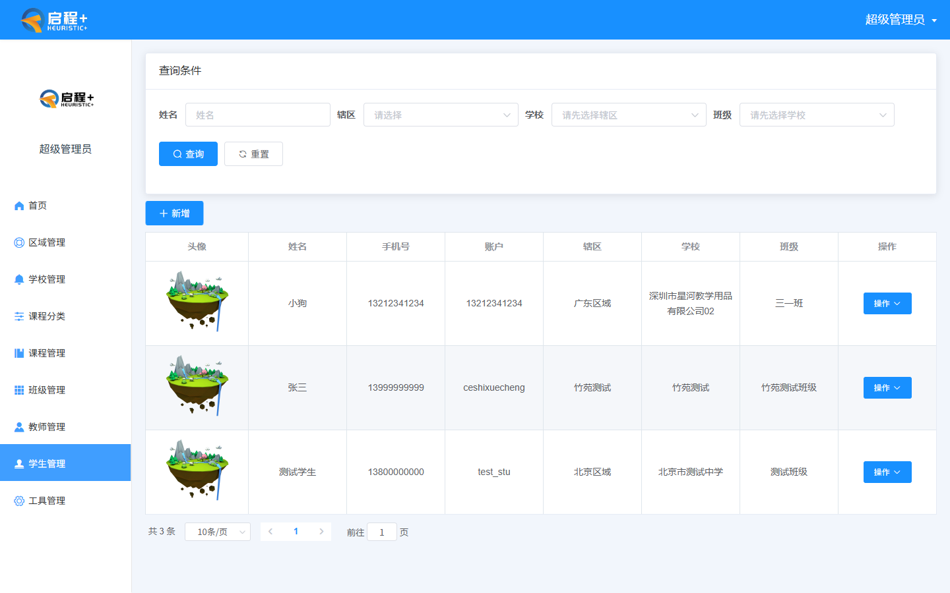The image size is (950, 593).
Task: Click the school cell 北京市测试中学
Action: (691, 472)
